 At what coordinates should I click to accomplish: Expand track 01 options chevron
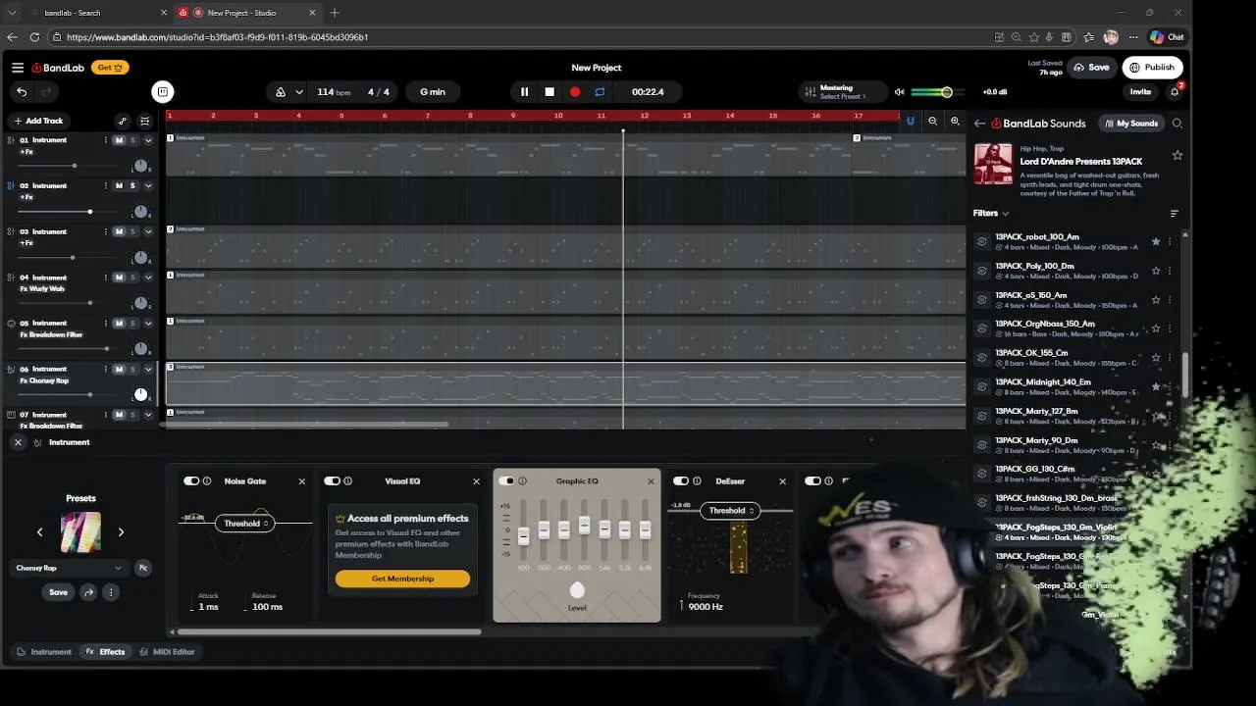[x=148, y=140]
